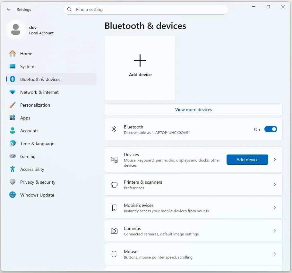Image resolution: width=292 pixels, height=273 pixels.
Task: Open Privacy & security section
Action: [x=51, y=182]
